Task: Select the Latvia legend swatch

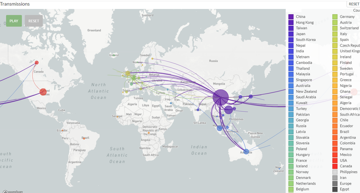Action: click(291, 132)
